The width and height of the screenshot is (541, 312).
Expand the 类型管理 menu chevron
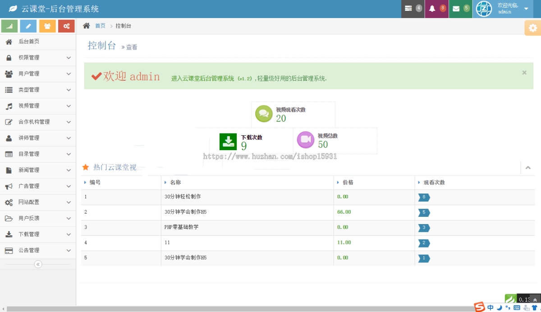(x=69, y=90)
